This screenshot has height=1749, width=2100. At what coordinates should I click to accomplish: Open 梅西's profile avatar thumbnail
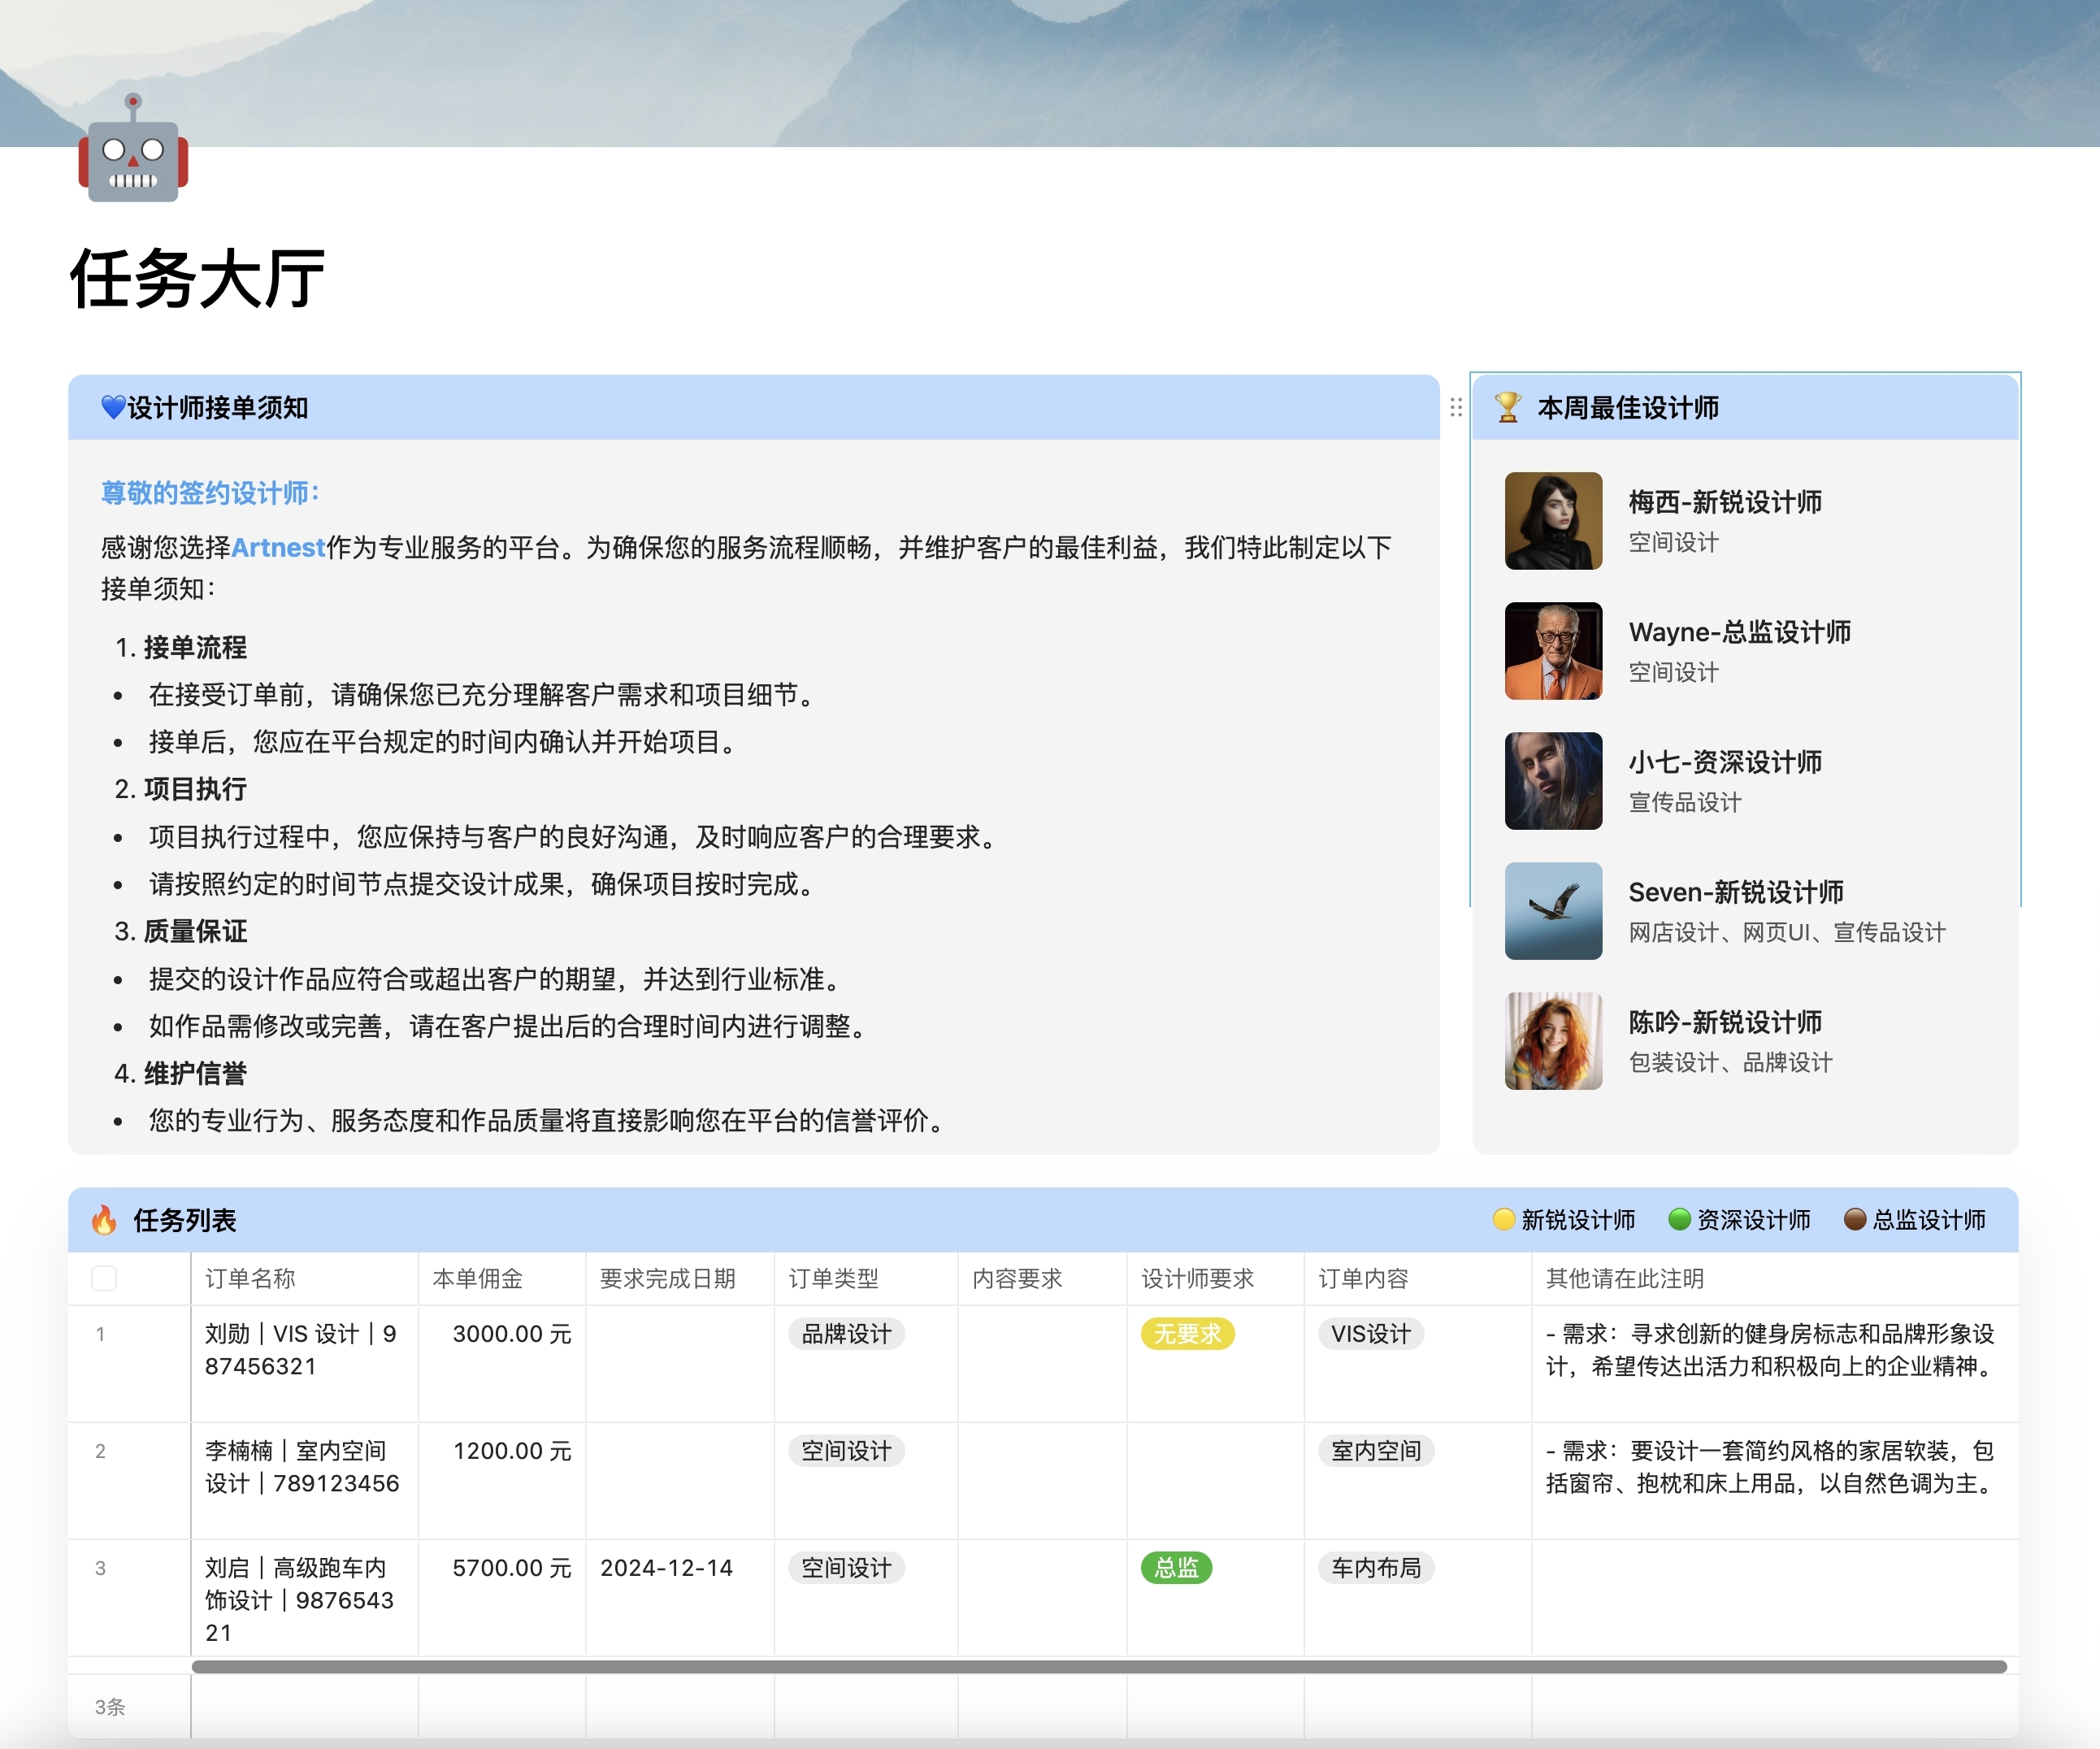(1553, 521)
